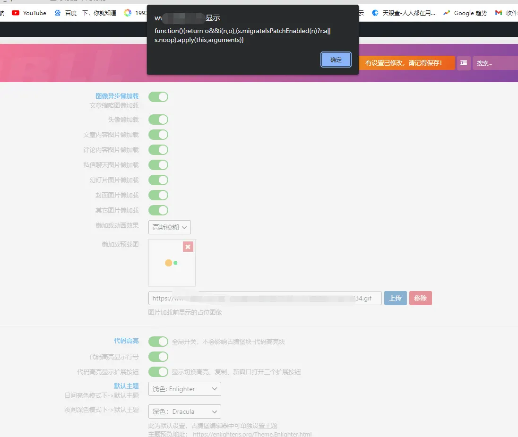Open the 百度一下 bookmark
518x437 pixels.
pos(85,13)
